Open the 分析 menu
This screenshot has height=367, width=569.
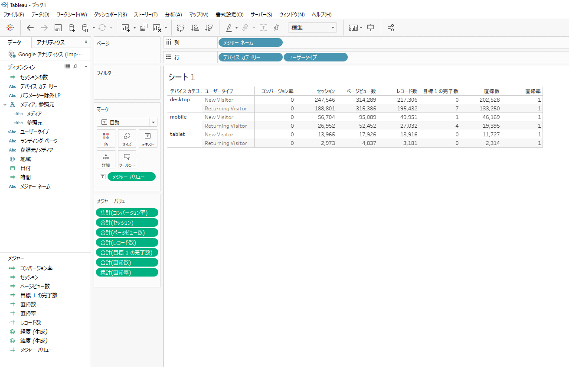173,15
